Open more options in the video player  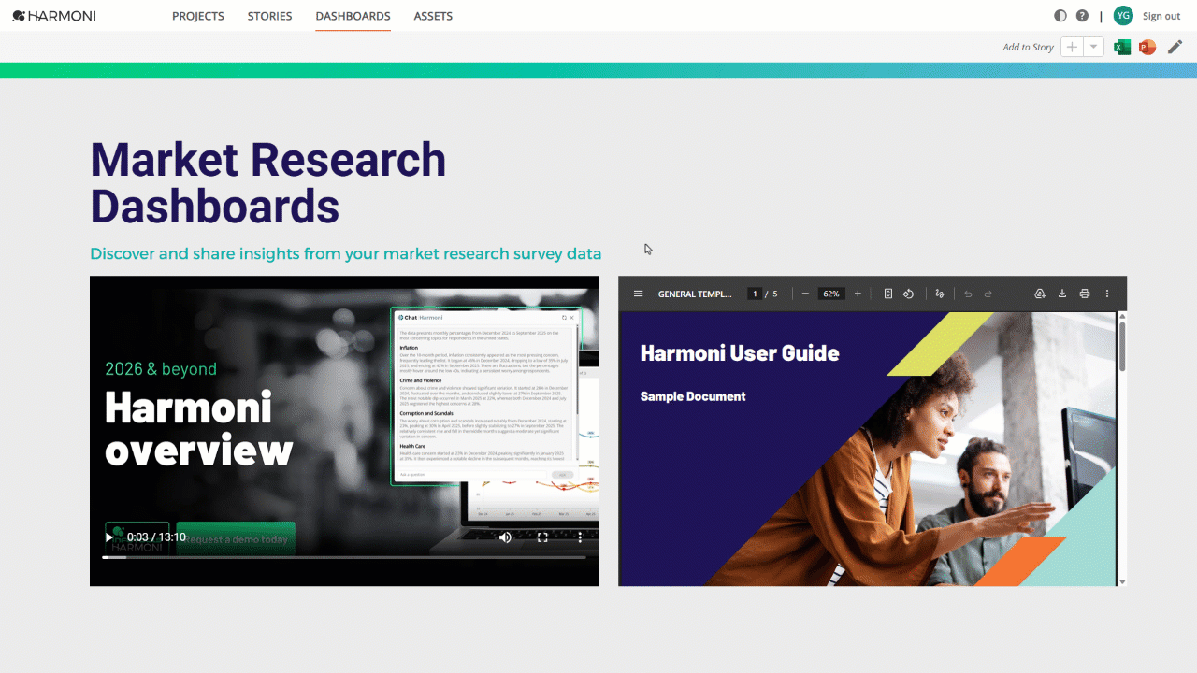click(x=580, y=537)
